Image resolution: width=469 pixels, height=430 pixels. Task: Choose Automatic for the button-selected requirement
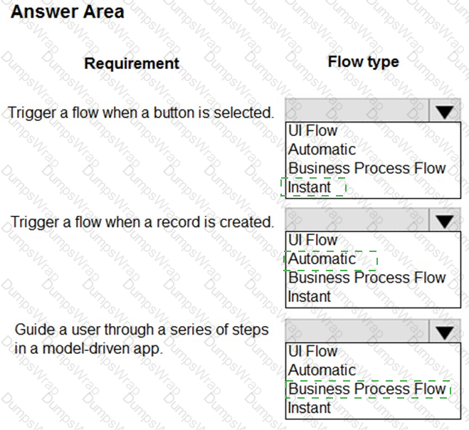coord(322,150)
